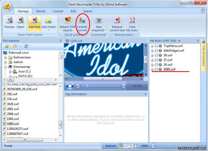Click the preview horizontal scrollbar thumb
This screenshot has height=151, width=208.
point(103,79)
